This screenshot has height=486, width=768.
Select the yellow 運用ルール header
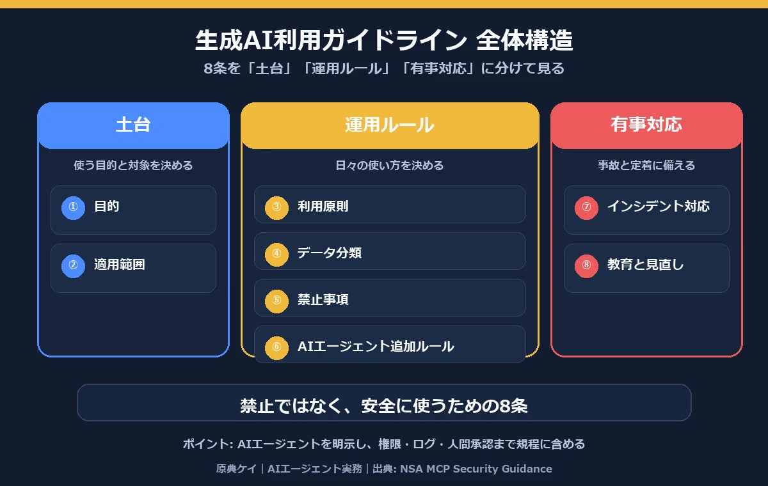390,125
